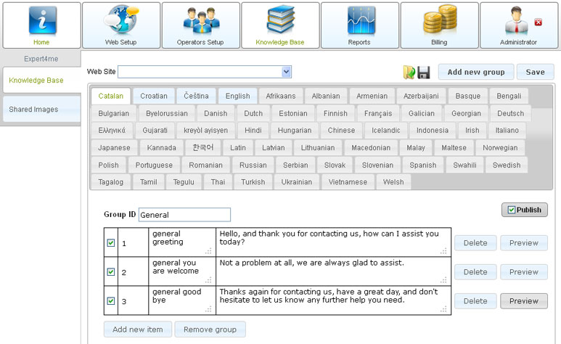Image resolution: width=561 pixels, height=344 pixels.
Task: Open Operators Setup people icon
Action: point(201,21)
